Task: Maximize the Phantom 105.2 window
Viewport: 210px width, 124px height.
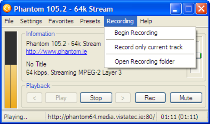Action: coord(189,9)
